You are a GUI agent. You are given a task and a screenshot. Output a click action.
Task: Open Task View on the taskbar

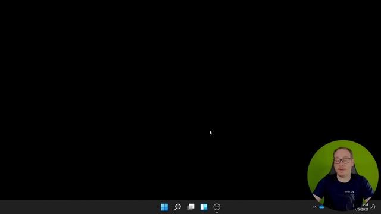190,207
